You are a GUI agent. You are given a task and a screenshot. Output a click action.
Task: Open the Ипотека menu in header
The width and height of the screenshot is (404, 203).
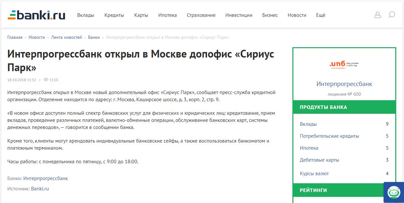point(168,15)
